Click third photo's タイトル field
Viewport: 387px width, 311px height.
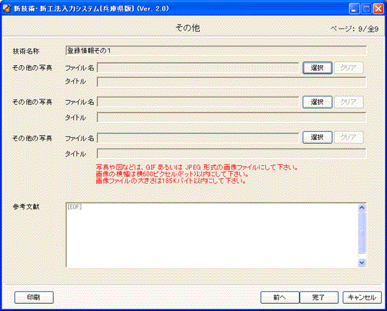[x=231, y=154]
